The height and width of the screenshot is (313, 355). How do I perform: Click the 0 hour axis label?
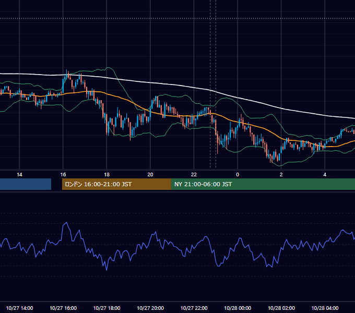pyautogui.click(x=238, y=175)
